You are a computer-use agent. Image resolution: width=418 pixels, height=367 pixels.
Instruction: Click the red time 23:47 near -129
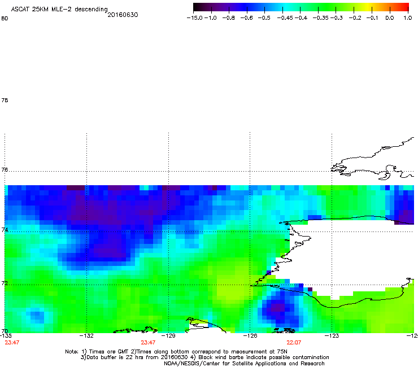click(148, 343)
